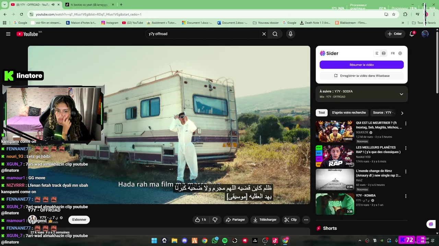Start voice search with the microphone icon
This screenshot has height=246, width=439.
pos(290,34)
